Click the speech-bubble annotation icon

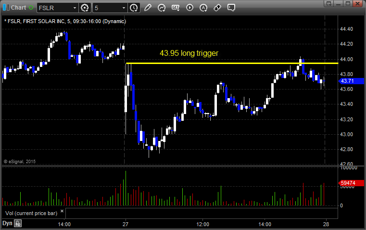[231, 8]
